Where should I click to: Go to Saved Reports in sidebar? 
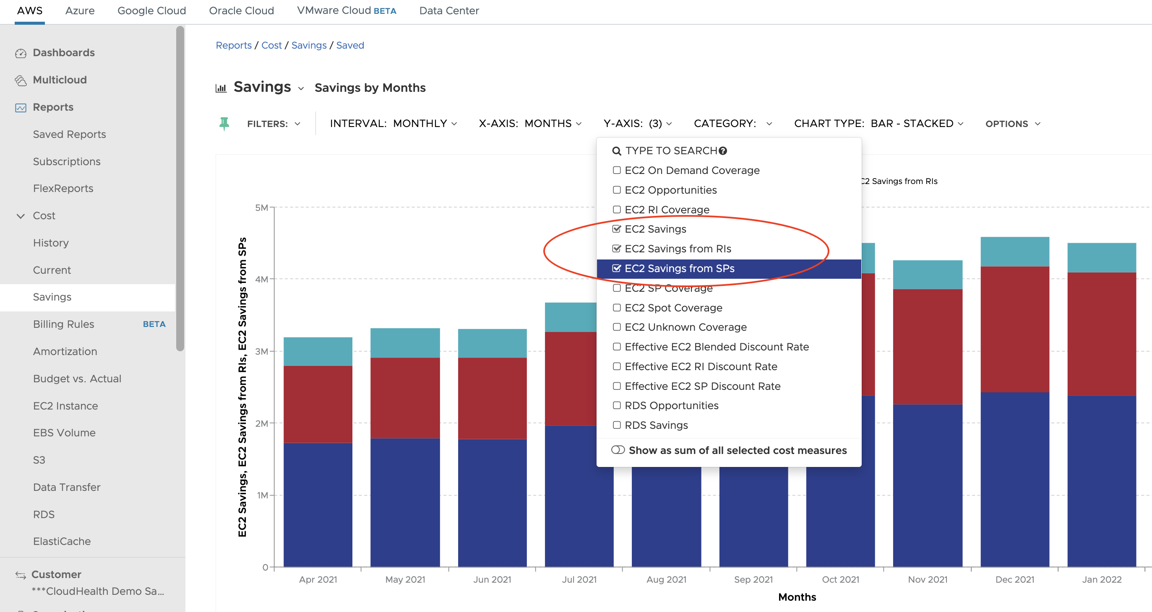[x=69, y=135]
